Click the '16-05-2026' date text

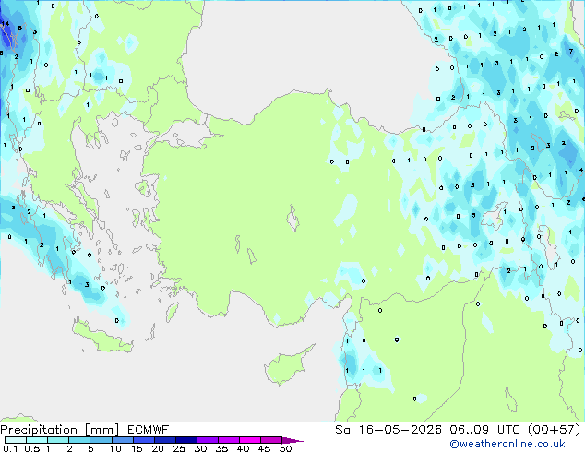[400, 430]
